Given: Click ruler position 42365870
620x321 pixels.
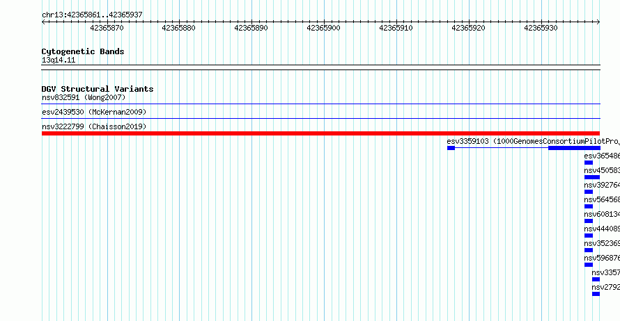Looking at the screenshot, I should pos(107,28).
